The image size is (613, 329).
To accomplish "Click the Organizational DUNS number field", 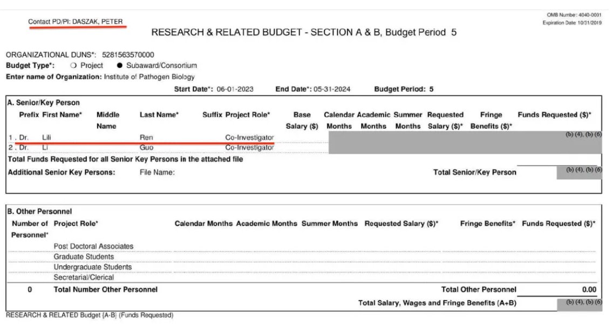I will (x=127, y=54).
